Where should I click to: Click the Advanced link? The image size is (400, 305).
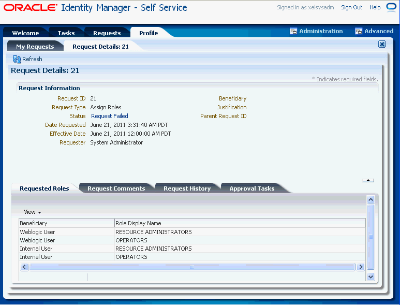379,31
